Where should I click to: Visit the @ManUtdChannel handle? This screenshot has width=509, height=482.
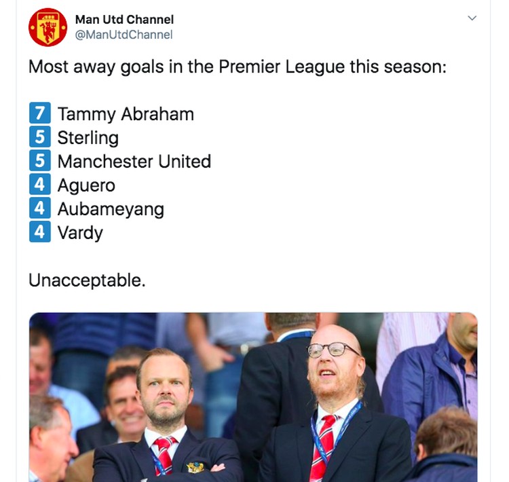(124, 35)
